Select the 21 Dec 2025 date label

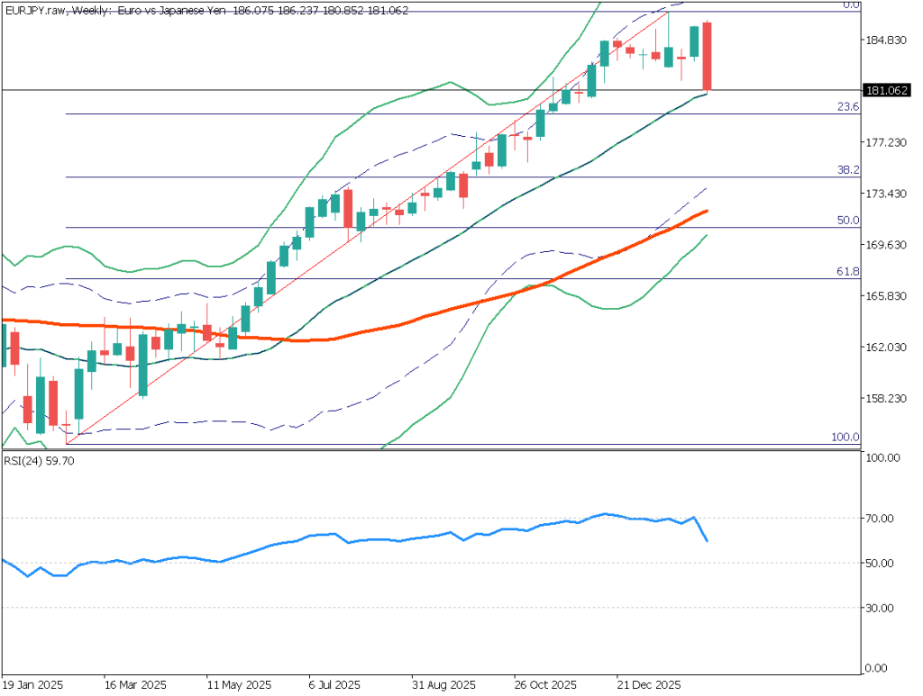pyautogui.click(x=647, y=682)
